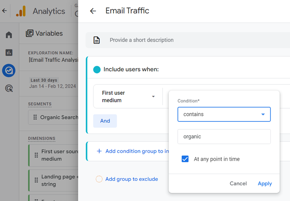Uncheck At any point in time
The image size is (290, 201).
pos(185,159)
